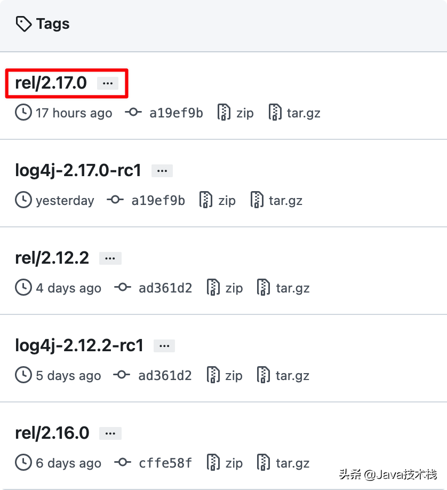Select the commit icon beside a19ef9b

(x=133, y=113)
